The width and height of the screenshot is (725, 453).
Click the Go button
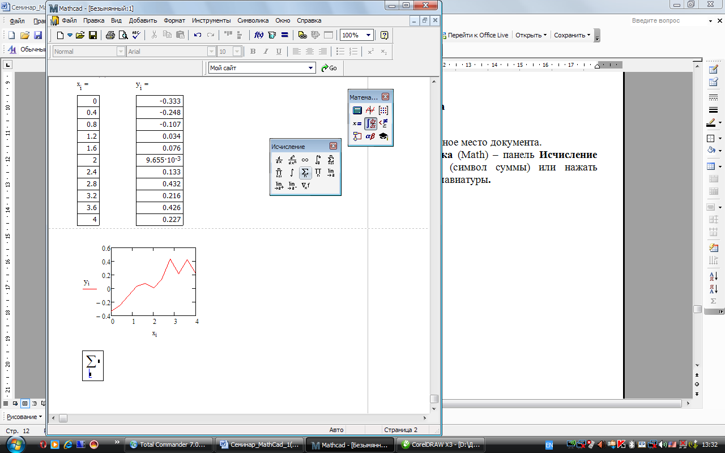pyautogui.click(x=329, y=68)
